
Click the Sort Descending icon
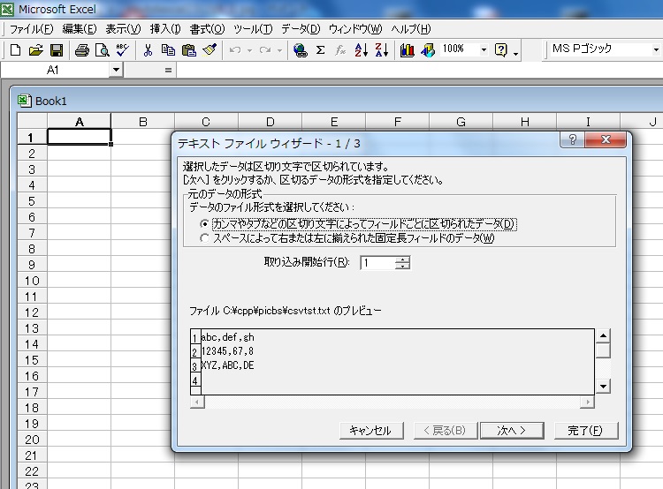tap(381, 50)
